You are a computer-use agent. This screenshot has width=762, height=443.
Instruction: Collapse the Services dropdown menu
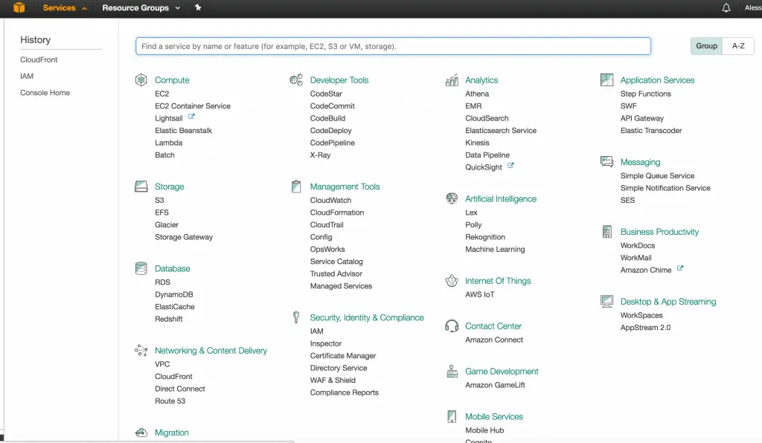[x=65, y=7]
